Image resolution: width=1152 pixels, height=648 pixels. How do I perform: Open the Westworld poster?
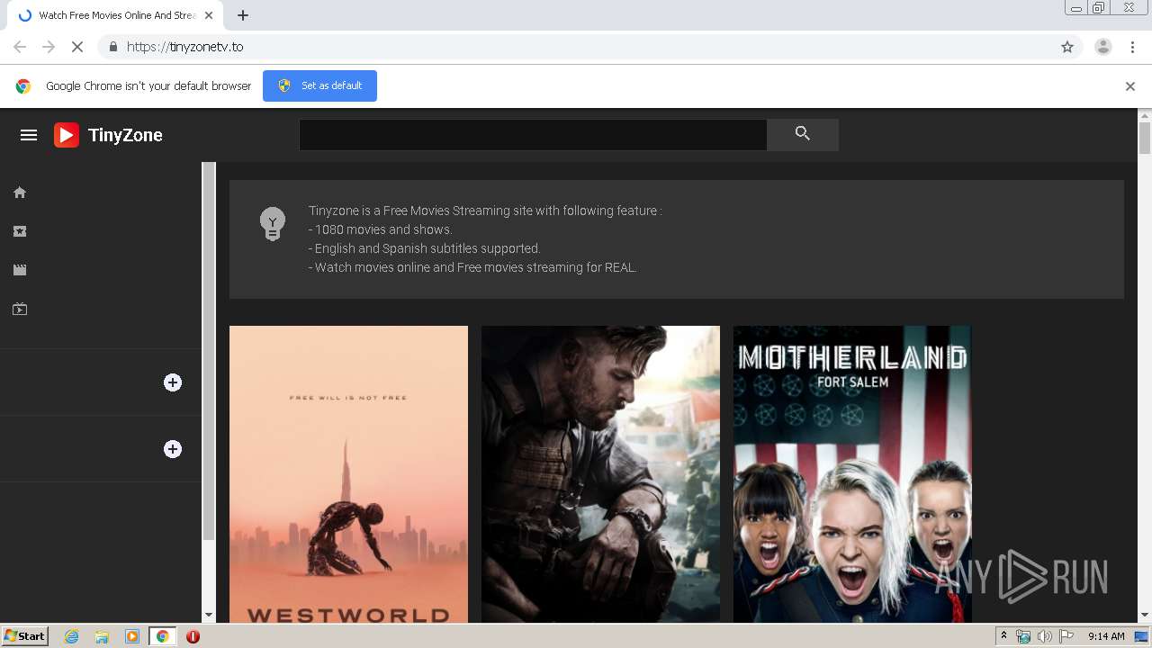click(x=348, y=474)
